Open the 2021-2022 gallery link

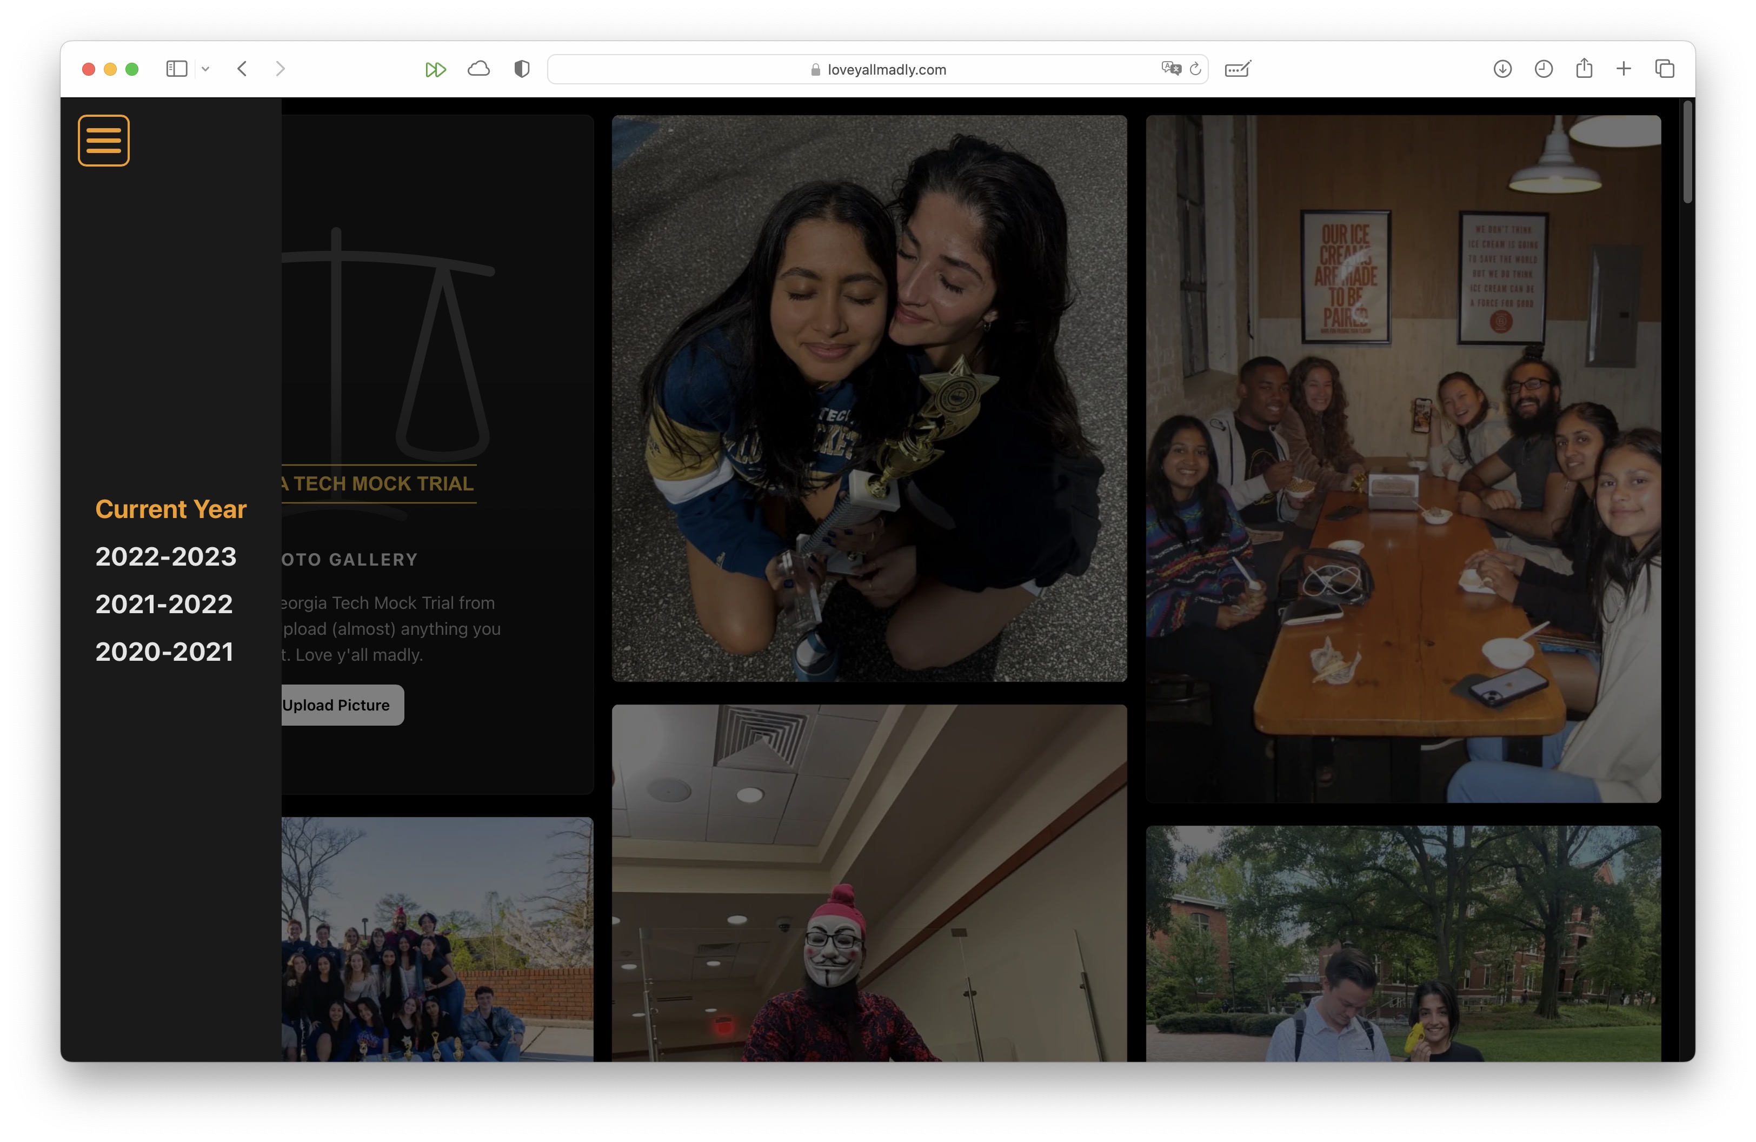tap(164, 604)
